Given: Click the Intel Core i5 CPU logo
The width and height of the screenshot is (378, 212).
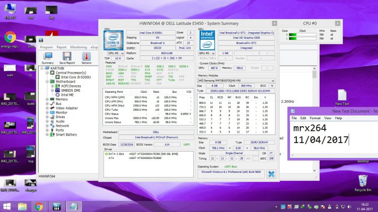Looking at the screenshot, I should (x=113, y=40).
